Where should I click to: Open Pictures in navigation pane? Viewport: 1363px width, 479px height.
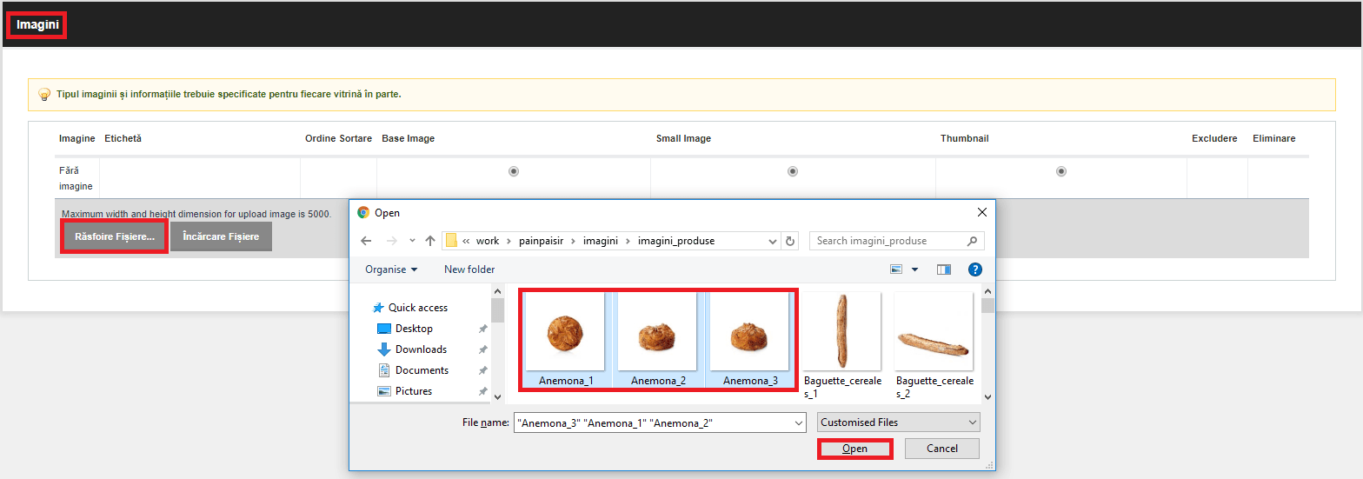[414, 391]
